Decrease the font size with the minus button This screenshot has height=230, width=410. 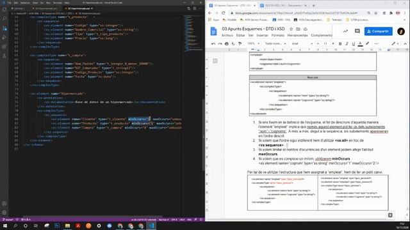point(318,43)
